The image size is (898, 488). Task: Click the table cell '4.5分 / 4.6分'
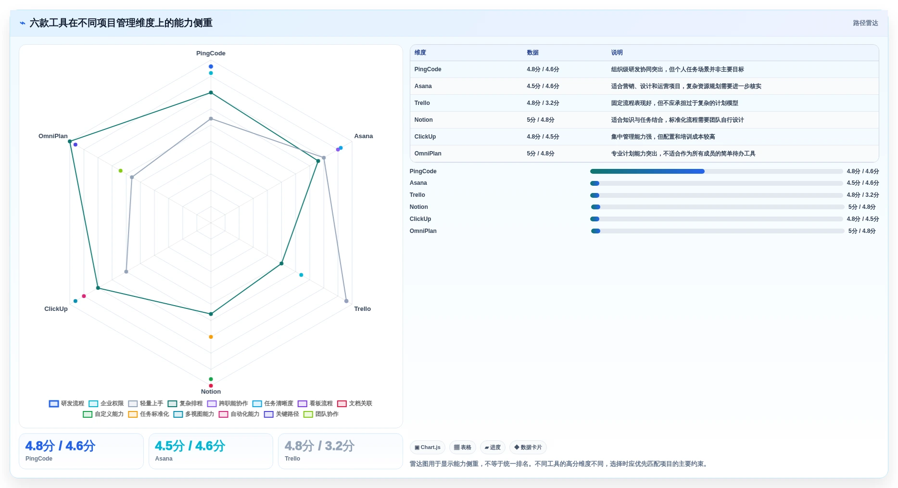(543, 86)
